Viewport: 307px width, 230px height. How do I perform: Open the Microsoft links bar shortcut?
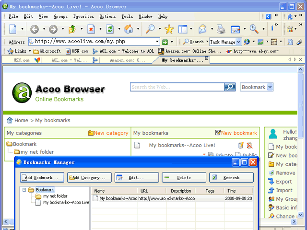(47, 51)
